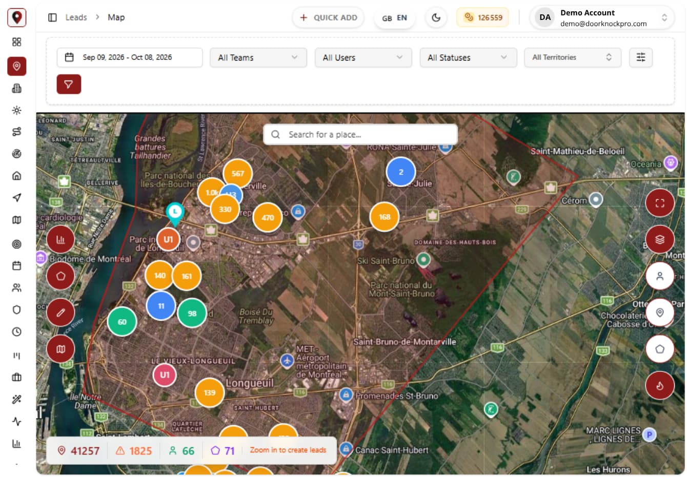This screenshot has width=687, height=478.
Task: Toggle lead pin markers on map
Action: coord(660,313)
